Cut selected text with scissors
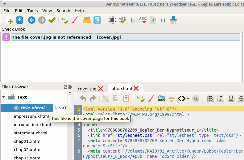 point(105,99)
